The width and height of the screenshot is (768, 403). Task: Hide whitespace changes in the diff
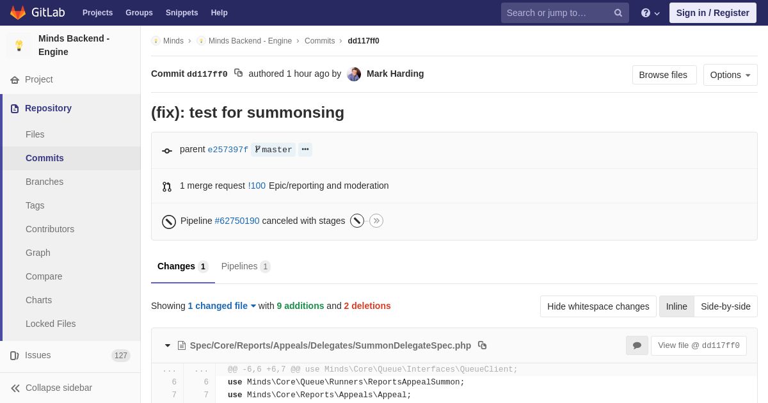(x=598, y=306)
